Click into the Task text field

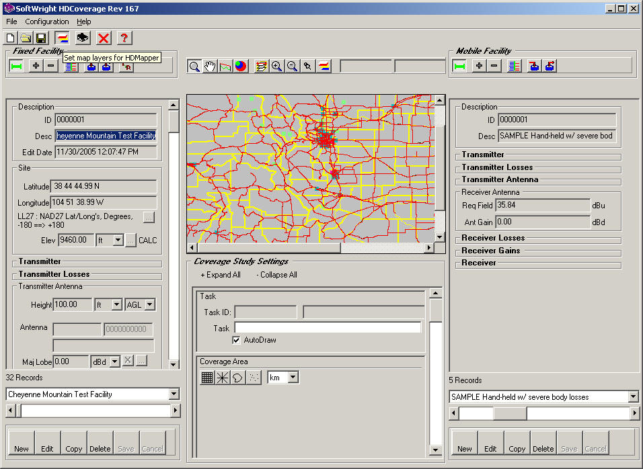click(328, 328)
